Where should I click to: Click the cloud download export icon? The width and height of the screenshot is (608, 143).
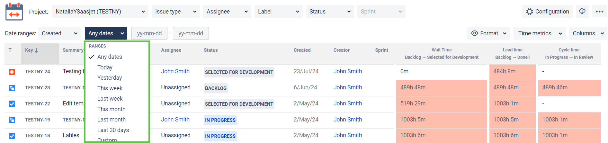click(582, 12)
